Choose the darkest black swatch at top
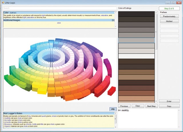Viewport: 183px width, 132px height. [x=136, y=14]
